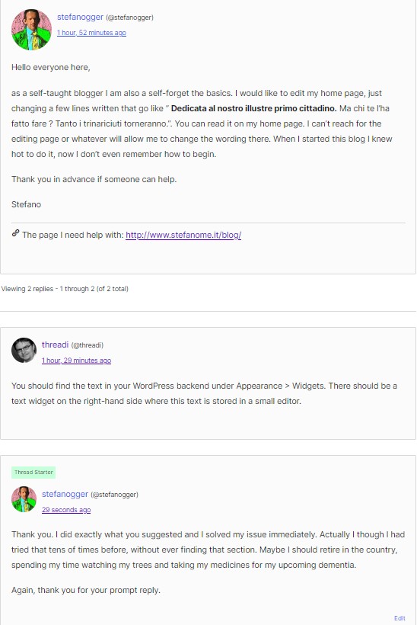Click the bold "Dedicata al nostro illustre primo cittadino" text
Viewport: 417px width, 625px height.
(x=254, y=108)
